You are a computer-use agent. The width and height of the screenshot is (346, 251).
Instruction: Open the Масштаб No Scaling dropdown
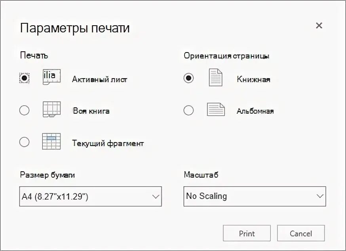point(255,197)
